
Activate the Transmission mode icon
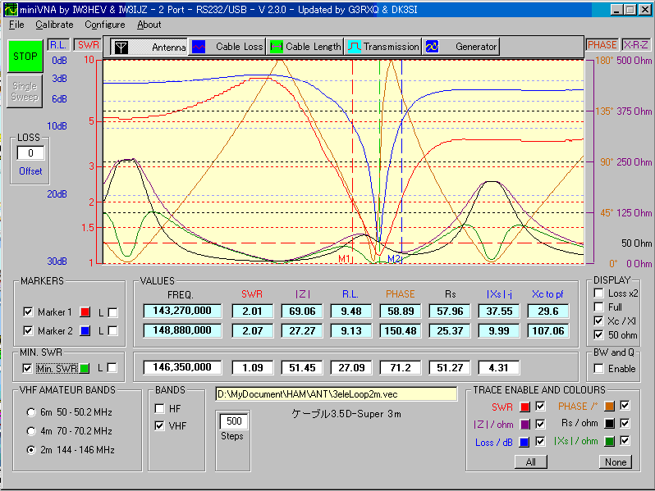point(355,47)
